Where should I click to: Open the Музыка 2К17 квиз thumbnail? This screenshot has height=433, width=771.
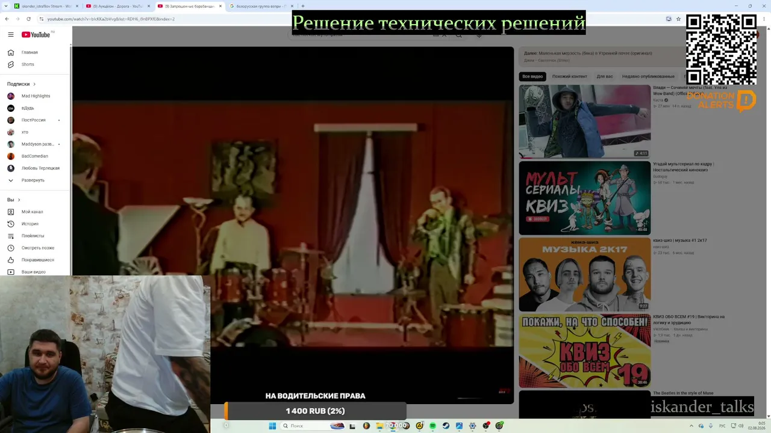pos(585,274)
